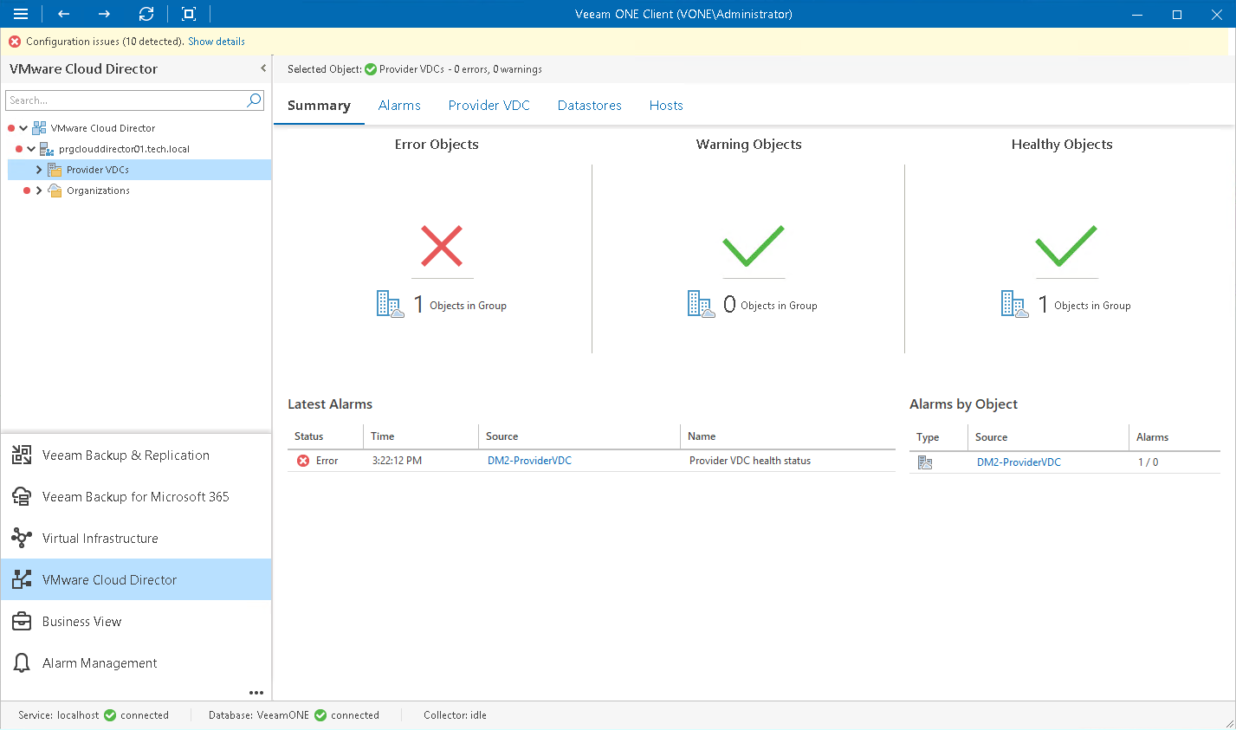Screen dimensions: 1236x730
Task: Click the Veeam Backup & Replication icon
Action: 22,455
